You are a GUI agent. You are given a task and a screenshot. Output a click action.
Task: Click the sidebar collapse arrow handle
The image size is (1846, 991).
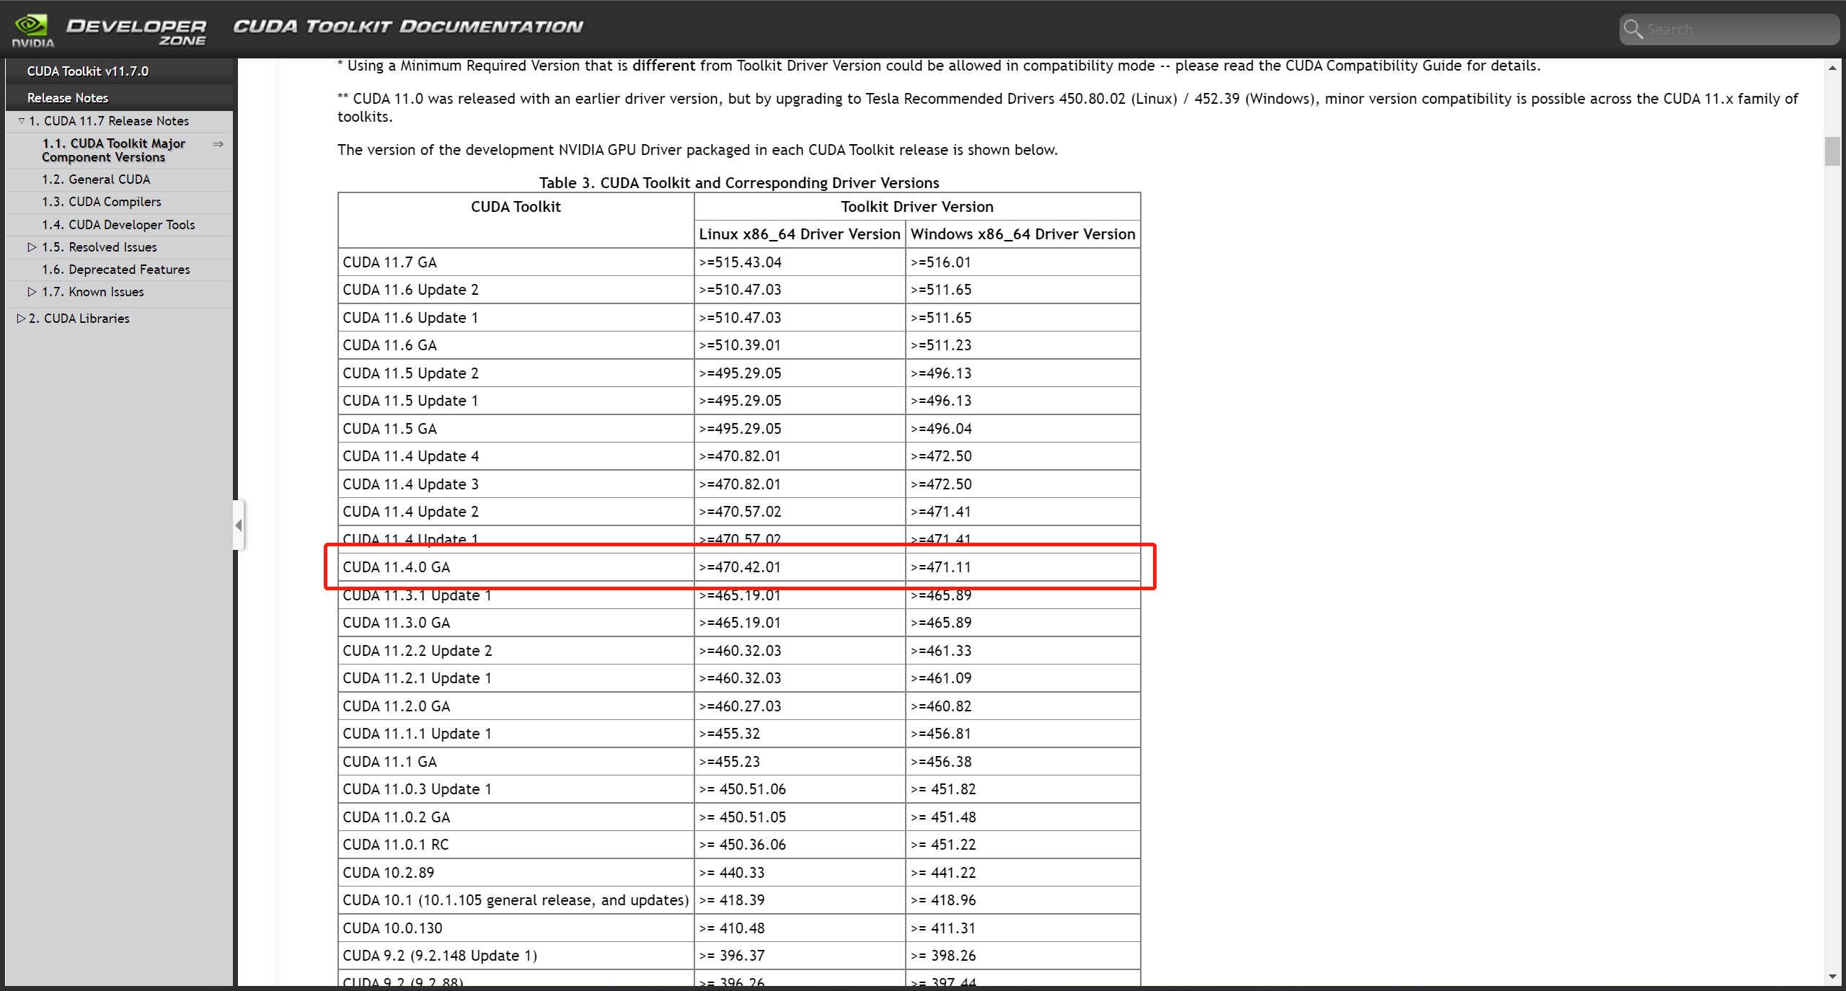[239, 525]
